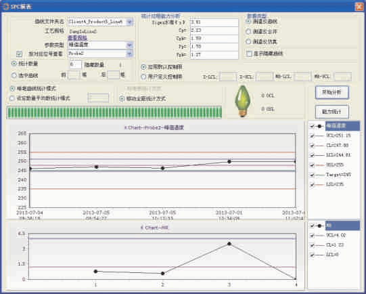Screen dimensions: 366x294
Task: Click the 后 curve number input box
Action: tap(113, 75)
